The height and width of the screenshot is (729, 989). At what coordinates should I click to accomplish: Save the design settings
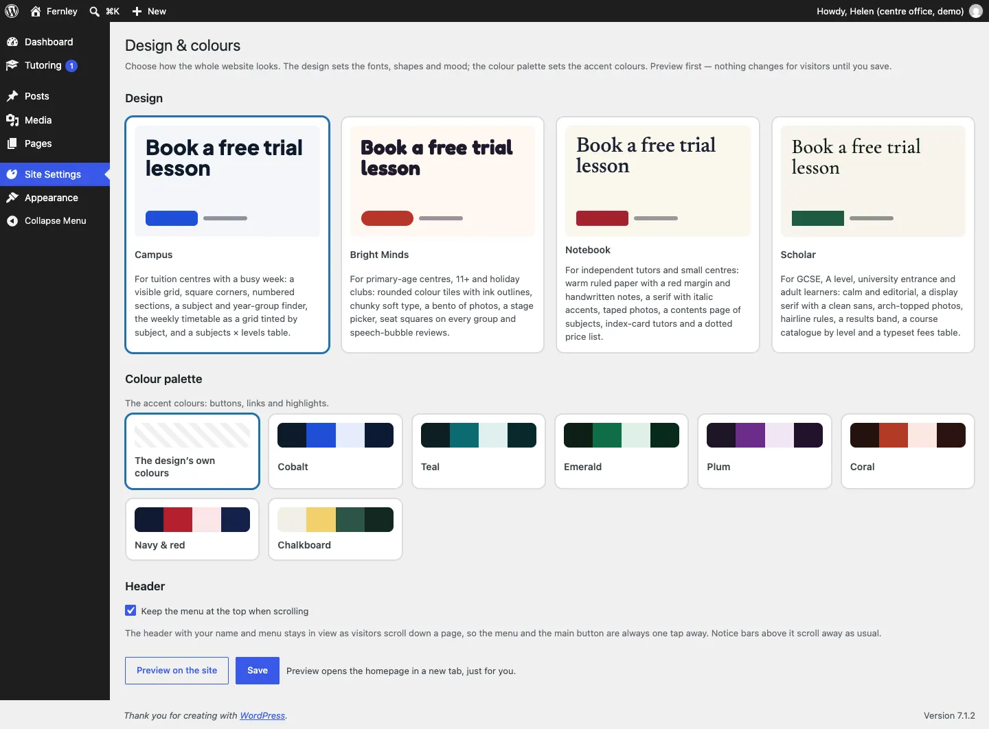coord(258,671)
